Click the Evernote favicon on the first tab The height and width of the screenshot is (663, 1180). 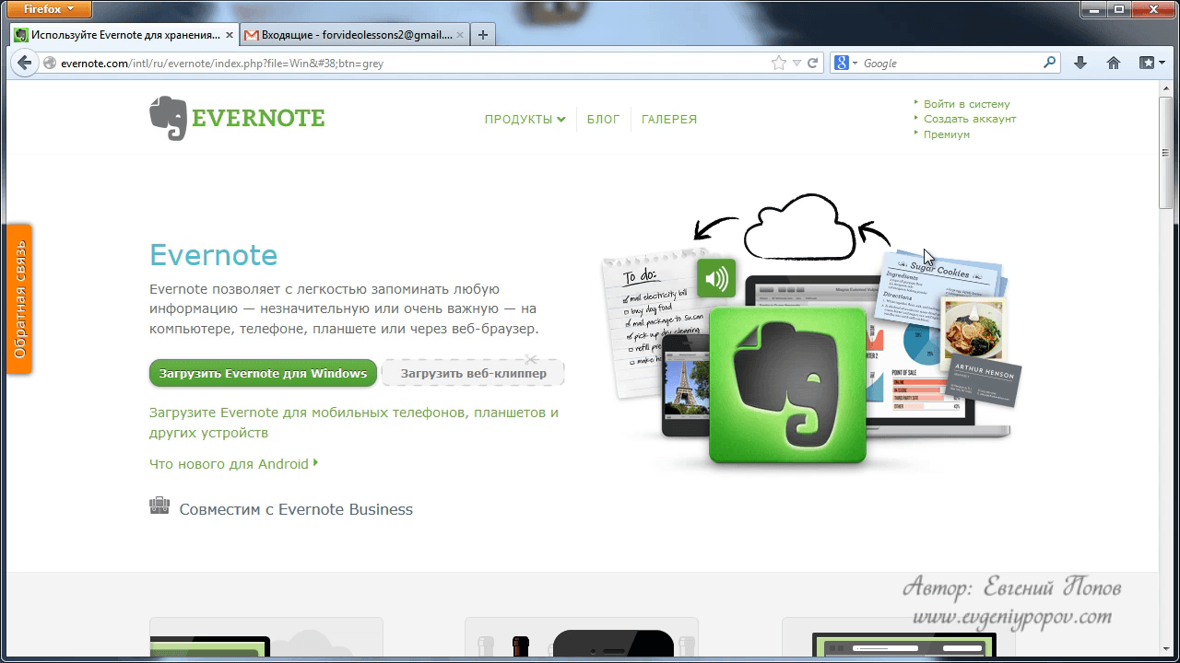(20, 35)
